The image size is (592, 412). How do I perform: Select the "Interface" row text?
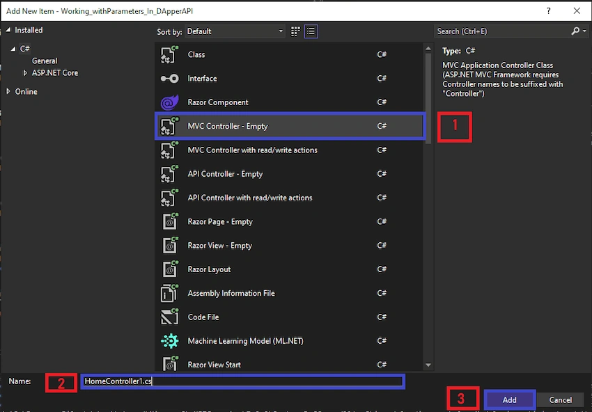pyautogui.click(x=203, y=79)
